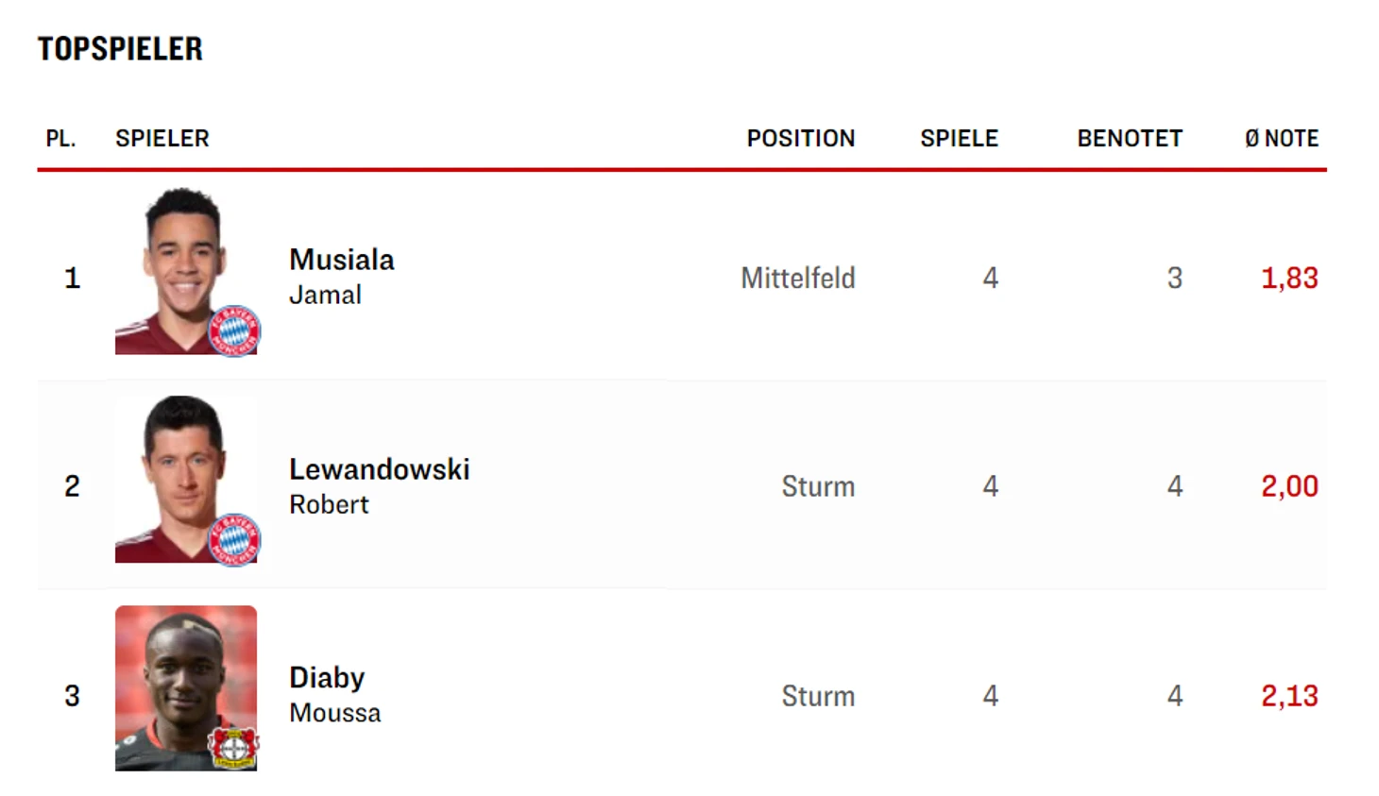
Task: Click the TOPSPIELER section heading
Action: [x=120, y=49]
